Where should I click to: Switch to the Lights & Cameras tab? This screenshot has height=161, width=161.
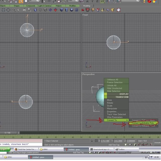(x=45, y=6)
